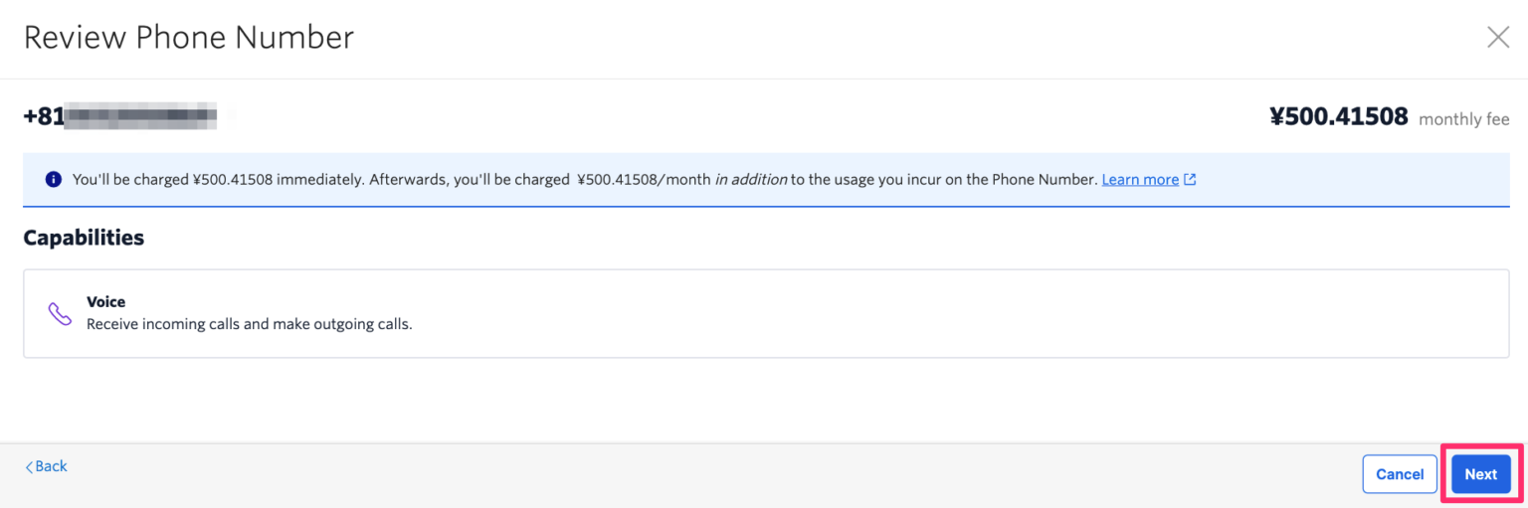This screenshot has width=1528, height=508.
Task: Open the Learn more link
Action: tap(1140, 180)
